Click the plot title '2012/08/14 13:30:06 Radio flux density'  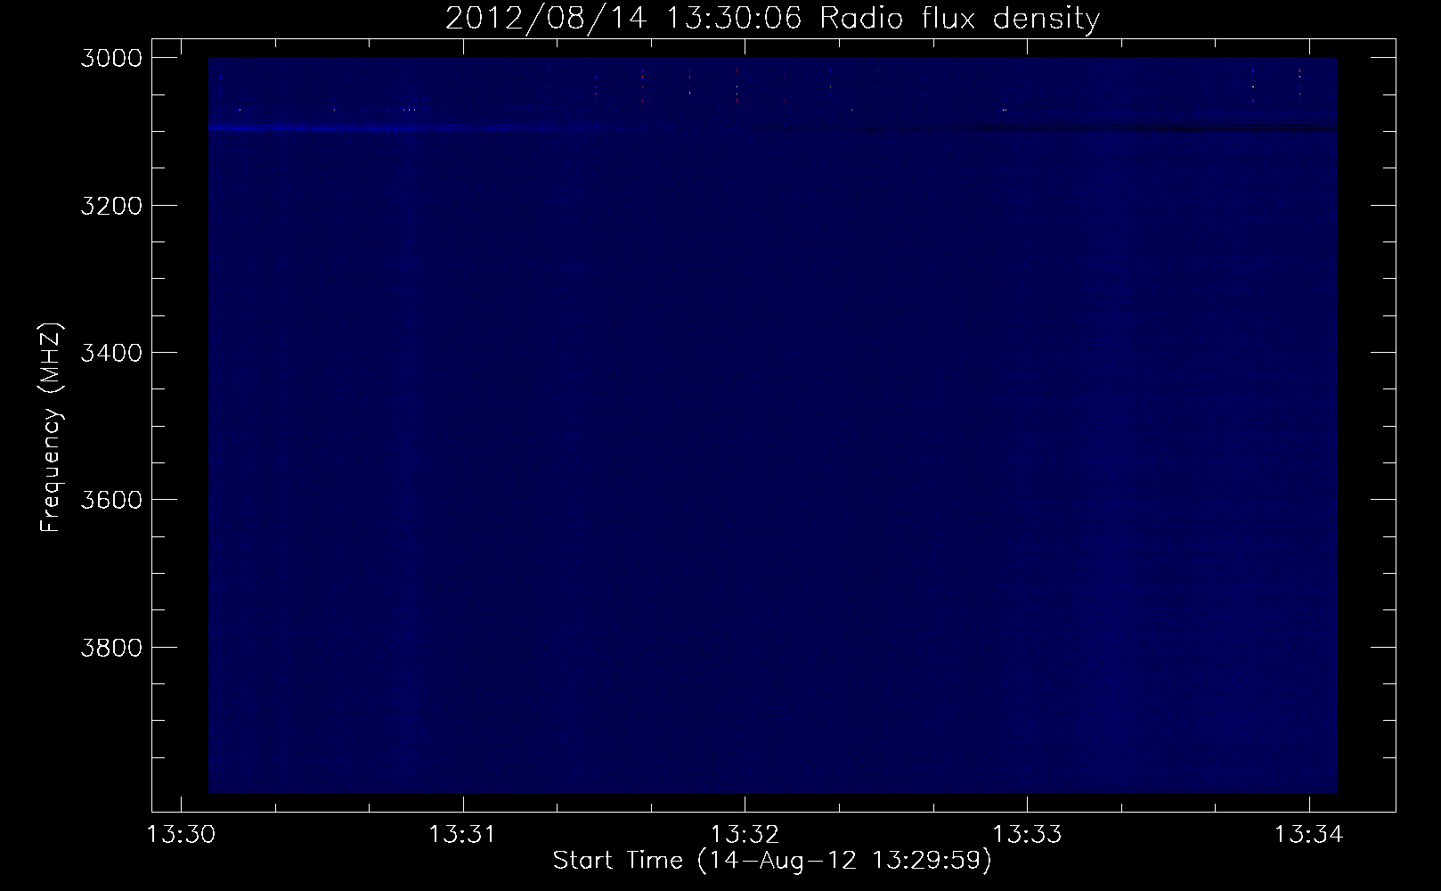(x=772, y=19)
